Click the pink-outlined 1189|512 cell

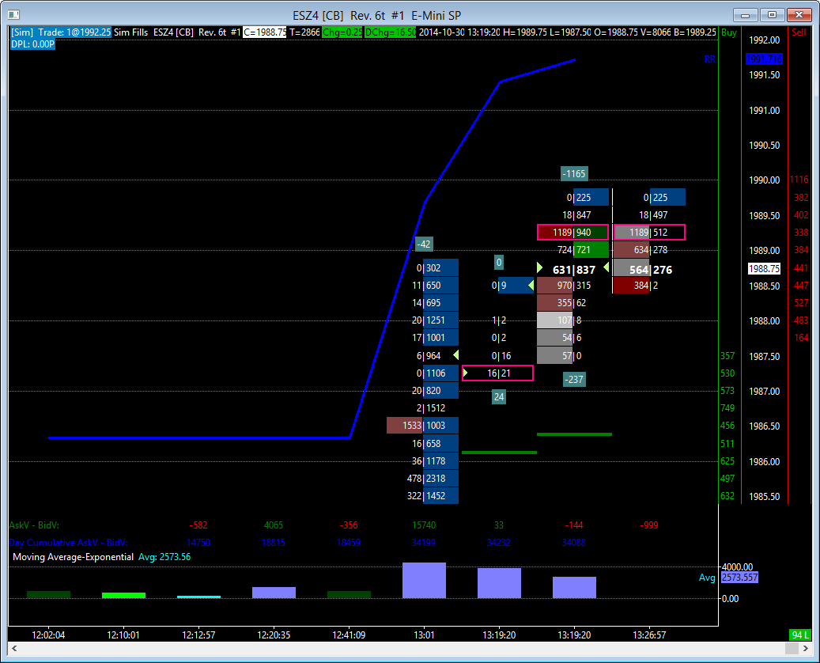pos(649,233)
